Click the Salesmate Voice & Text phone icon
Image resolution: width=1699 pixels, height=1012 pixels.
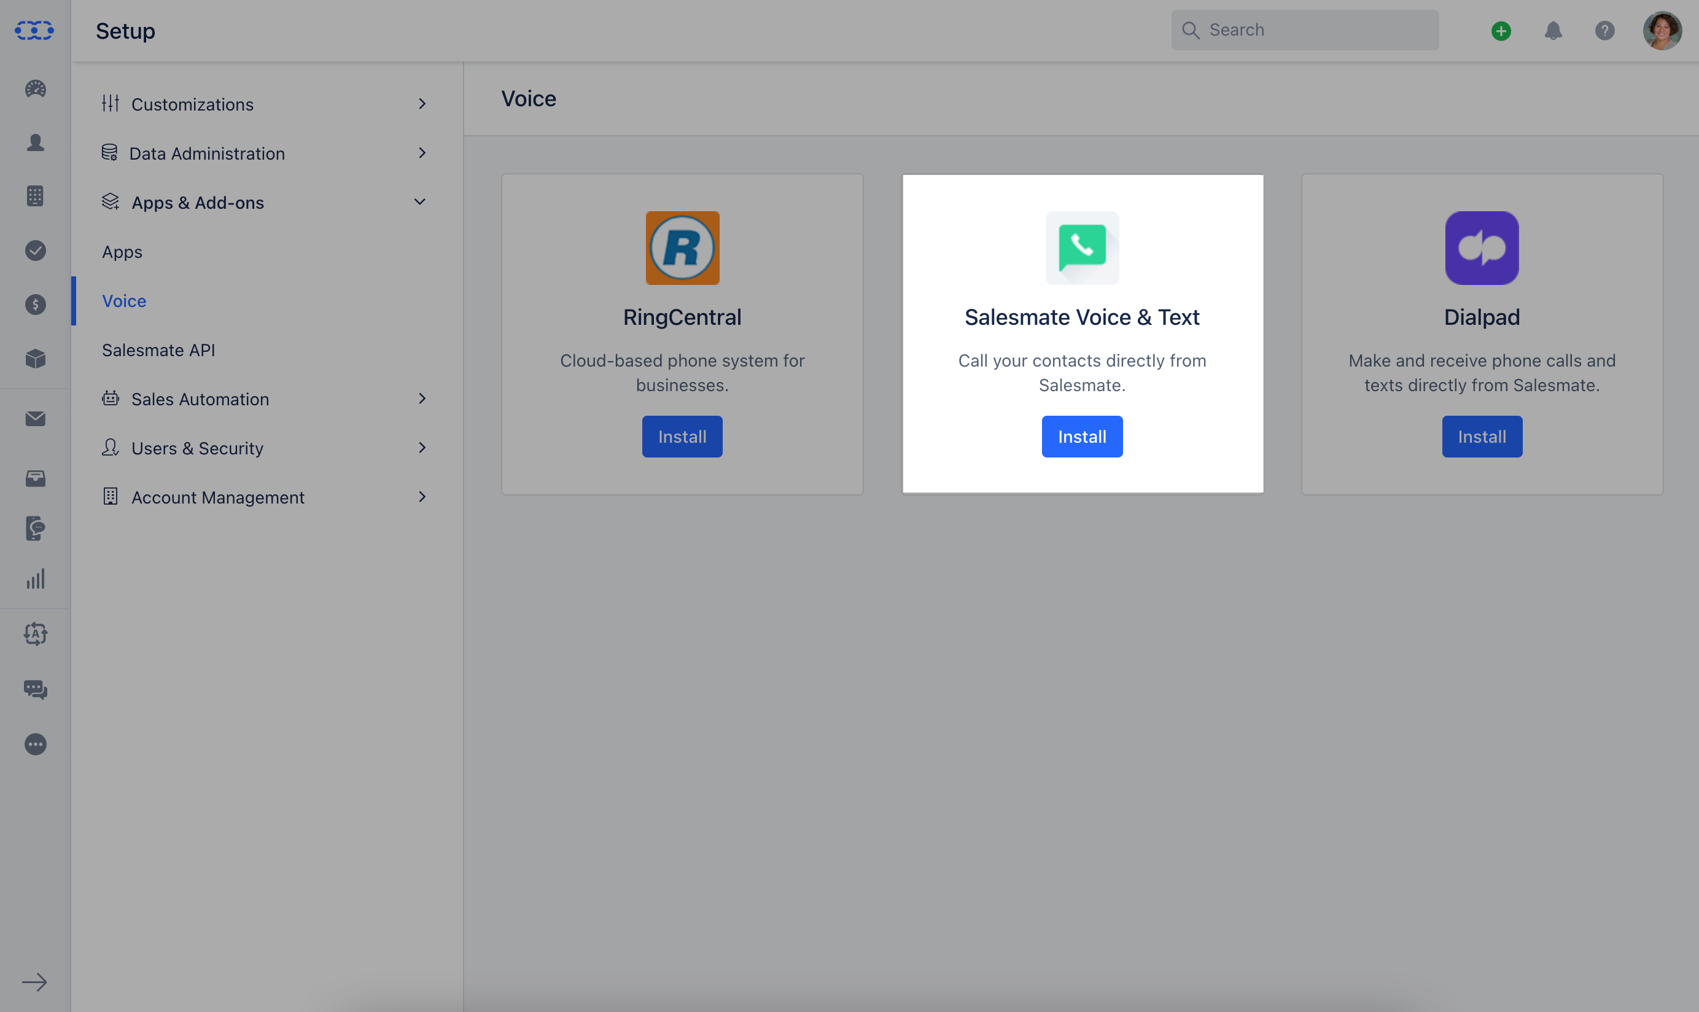tap(1082, 247)
